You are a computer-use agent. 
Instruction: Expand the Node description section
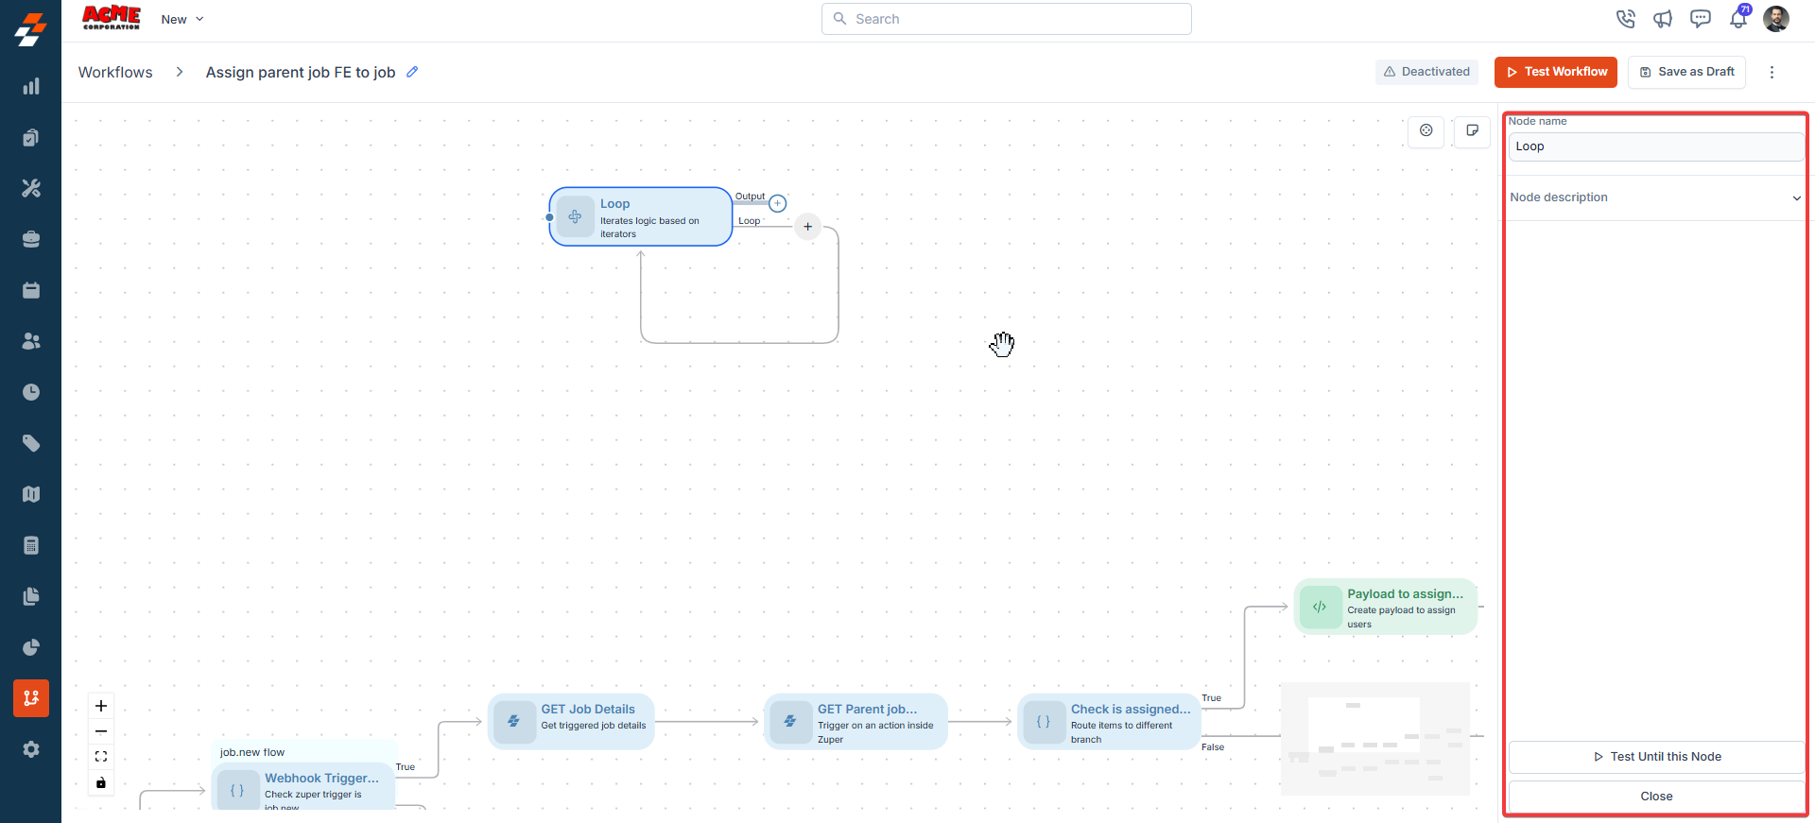[x=1655, y=197]
